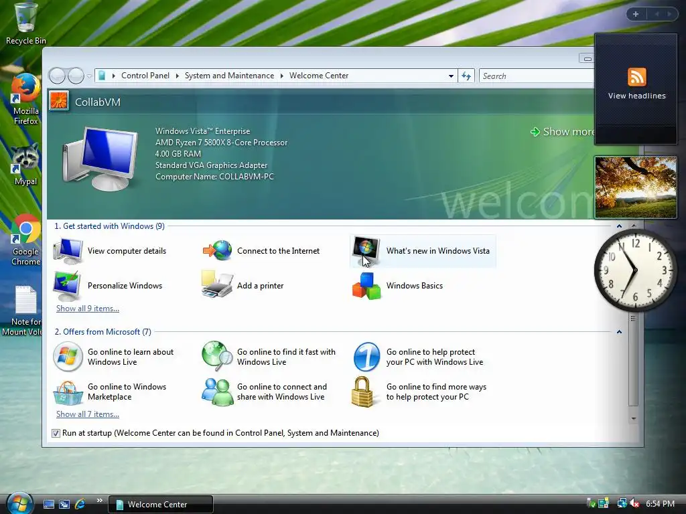
Task: Click Switch between windows quick launch icon
Action: [64, 505]
